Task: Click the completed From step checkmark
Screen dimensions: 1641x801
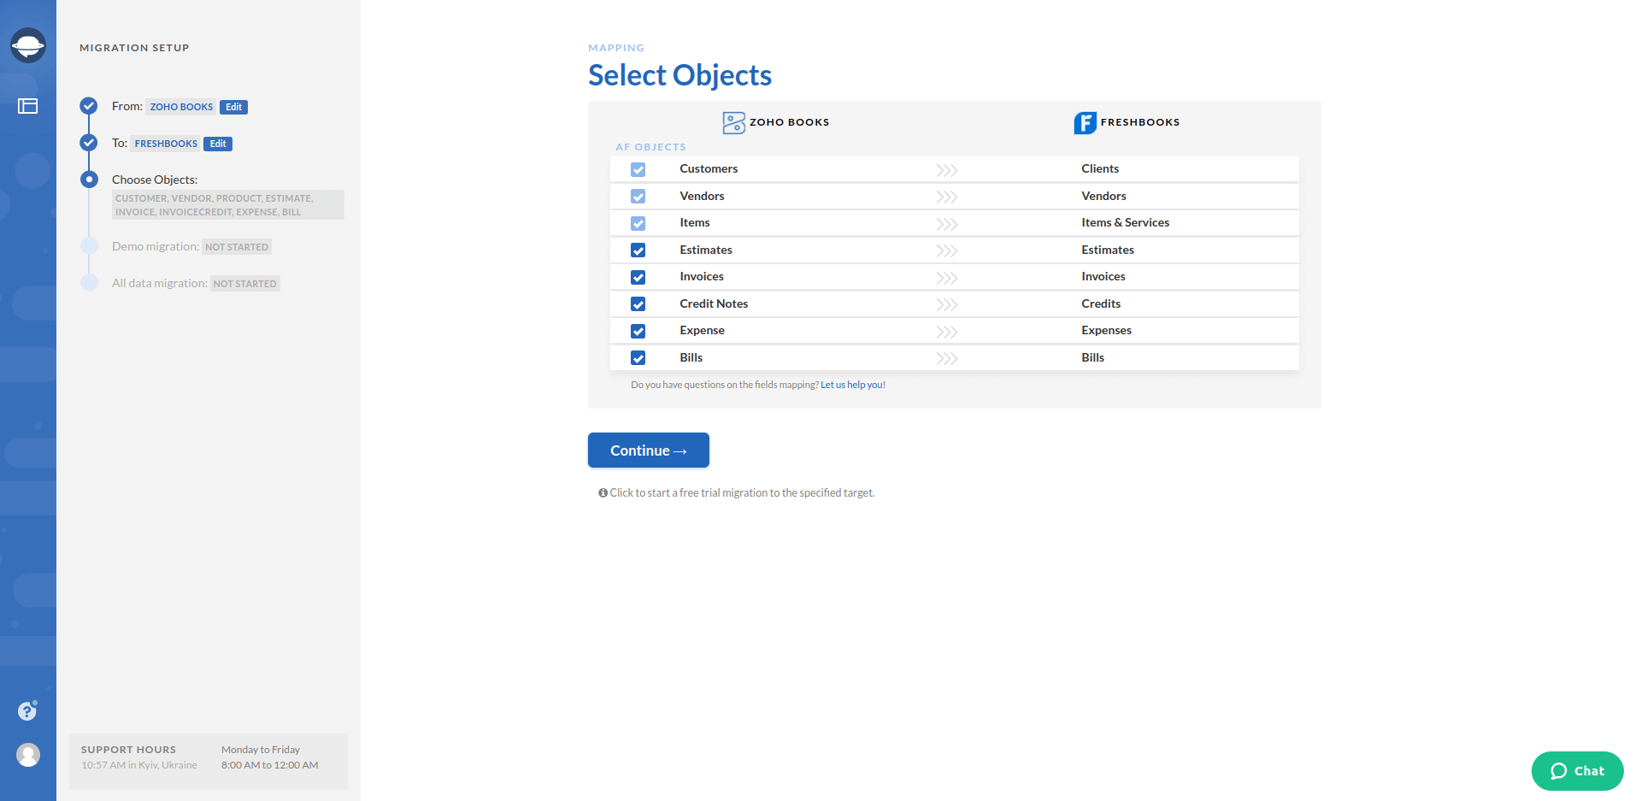Action: click(x=89, y=106)
